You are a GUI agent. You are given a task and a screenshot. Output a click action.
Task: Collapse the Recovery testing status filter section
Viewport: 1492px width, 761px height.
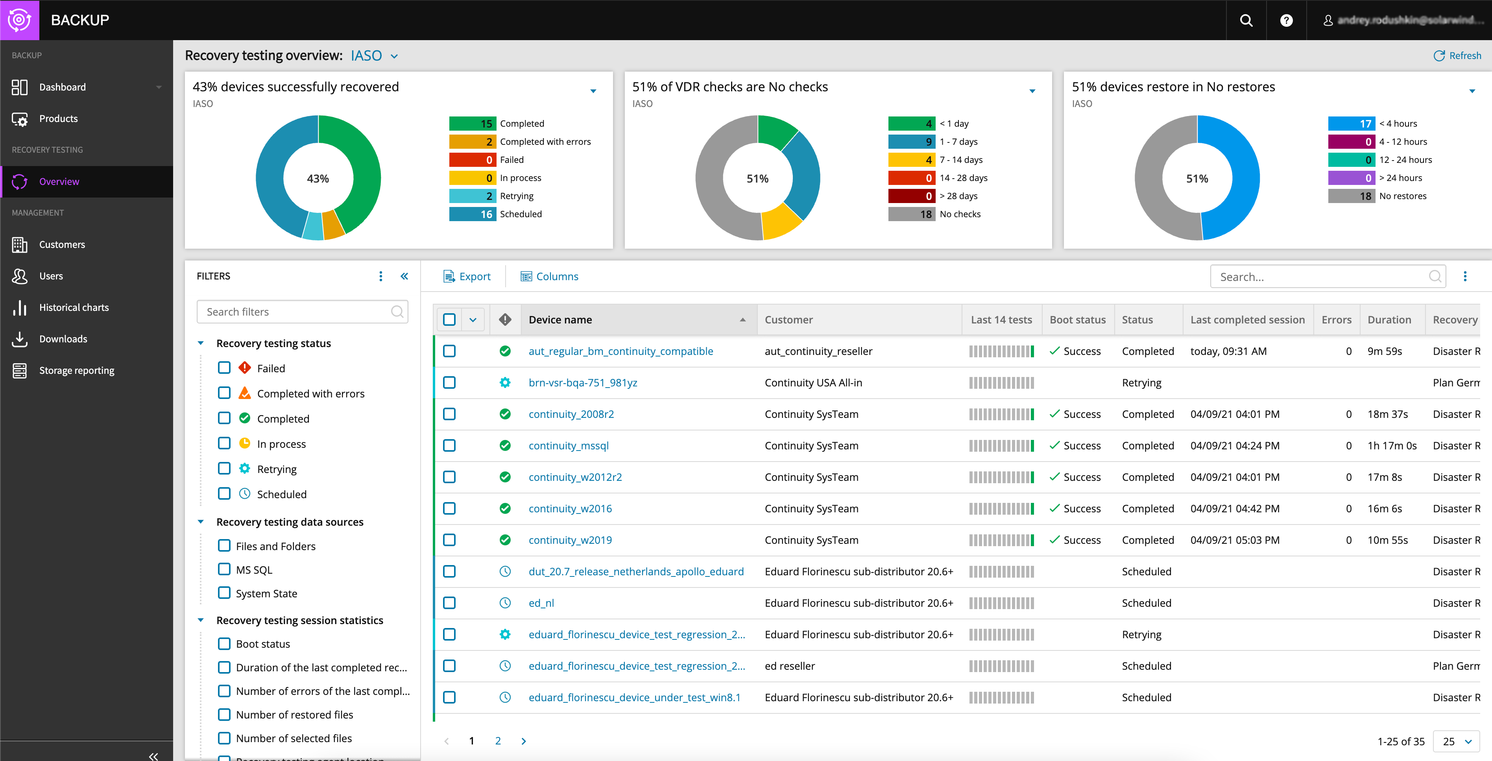[201, 343]
